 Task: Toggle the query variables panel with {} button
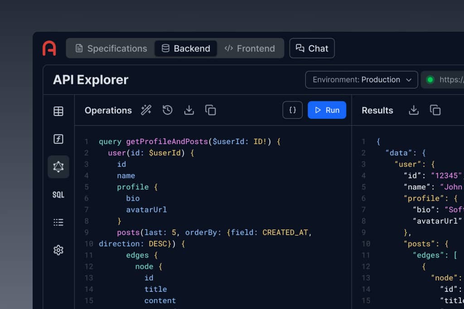coord(292,110)
